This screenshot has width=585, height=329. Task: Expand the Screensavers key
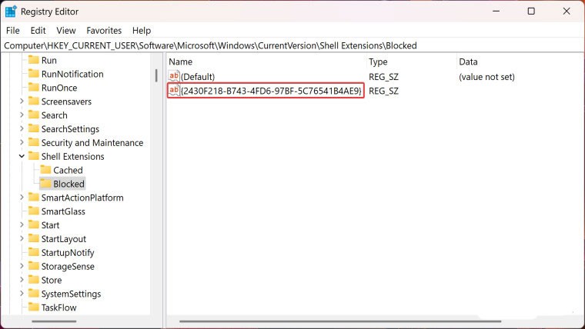click(x=22, y=102)
